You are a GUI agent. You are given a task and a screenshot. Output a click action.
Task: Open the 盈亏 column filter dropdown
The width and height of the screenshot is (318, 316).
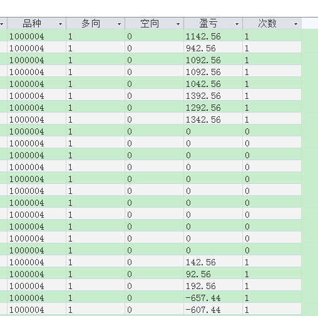tap(237, 24)
